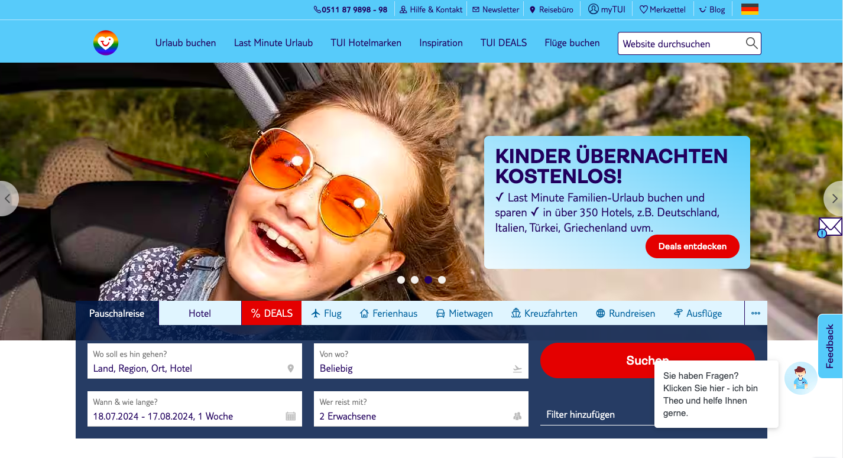Select the fourth carousel dot
The height and width of the screenshot is (458, 843).
pos(442,280)
